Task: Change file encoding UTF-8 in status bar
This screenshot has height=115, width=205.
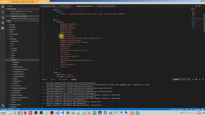Action: click(187, 109)
